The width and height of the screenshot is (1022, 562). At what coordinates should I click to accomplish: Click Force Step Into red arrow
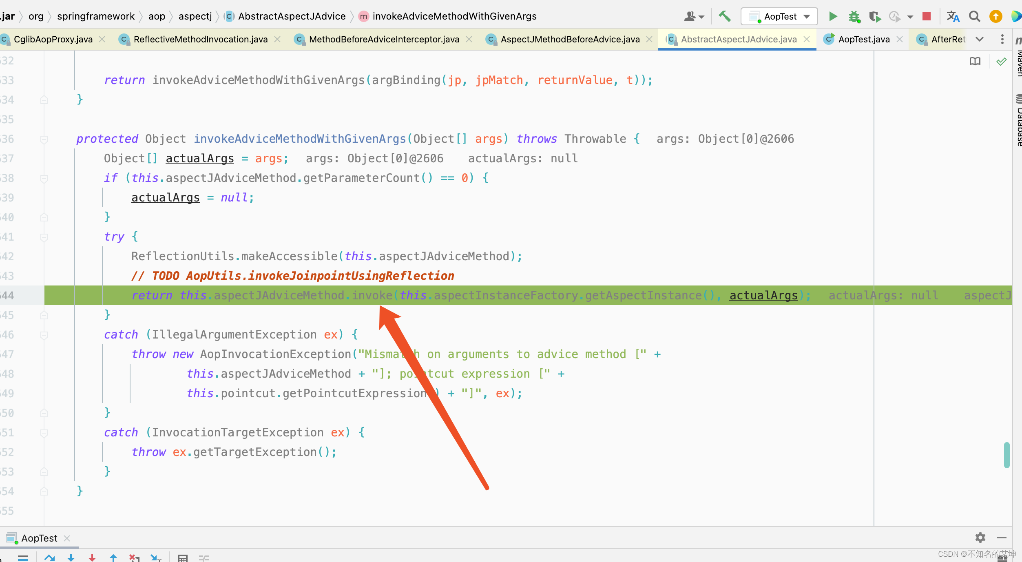92,558
